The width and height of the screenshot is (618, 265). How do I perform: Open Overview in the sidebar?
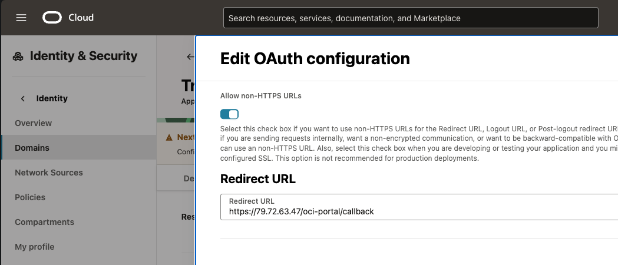[34, 123]
